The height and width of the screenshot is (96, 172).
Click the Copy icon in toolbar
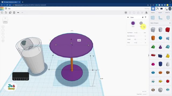pos(2,13)
